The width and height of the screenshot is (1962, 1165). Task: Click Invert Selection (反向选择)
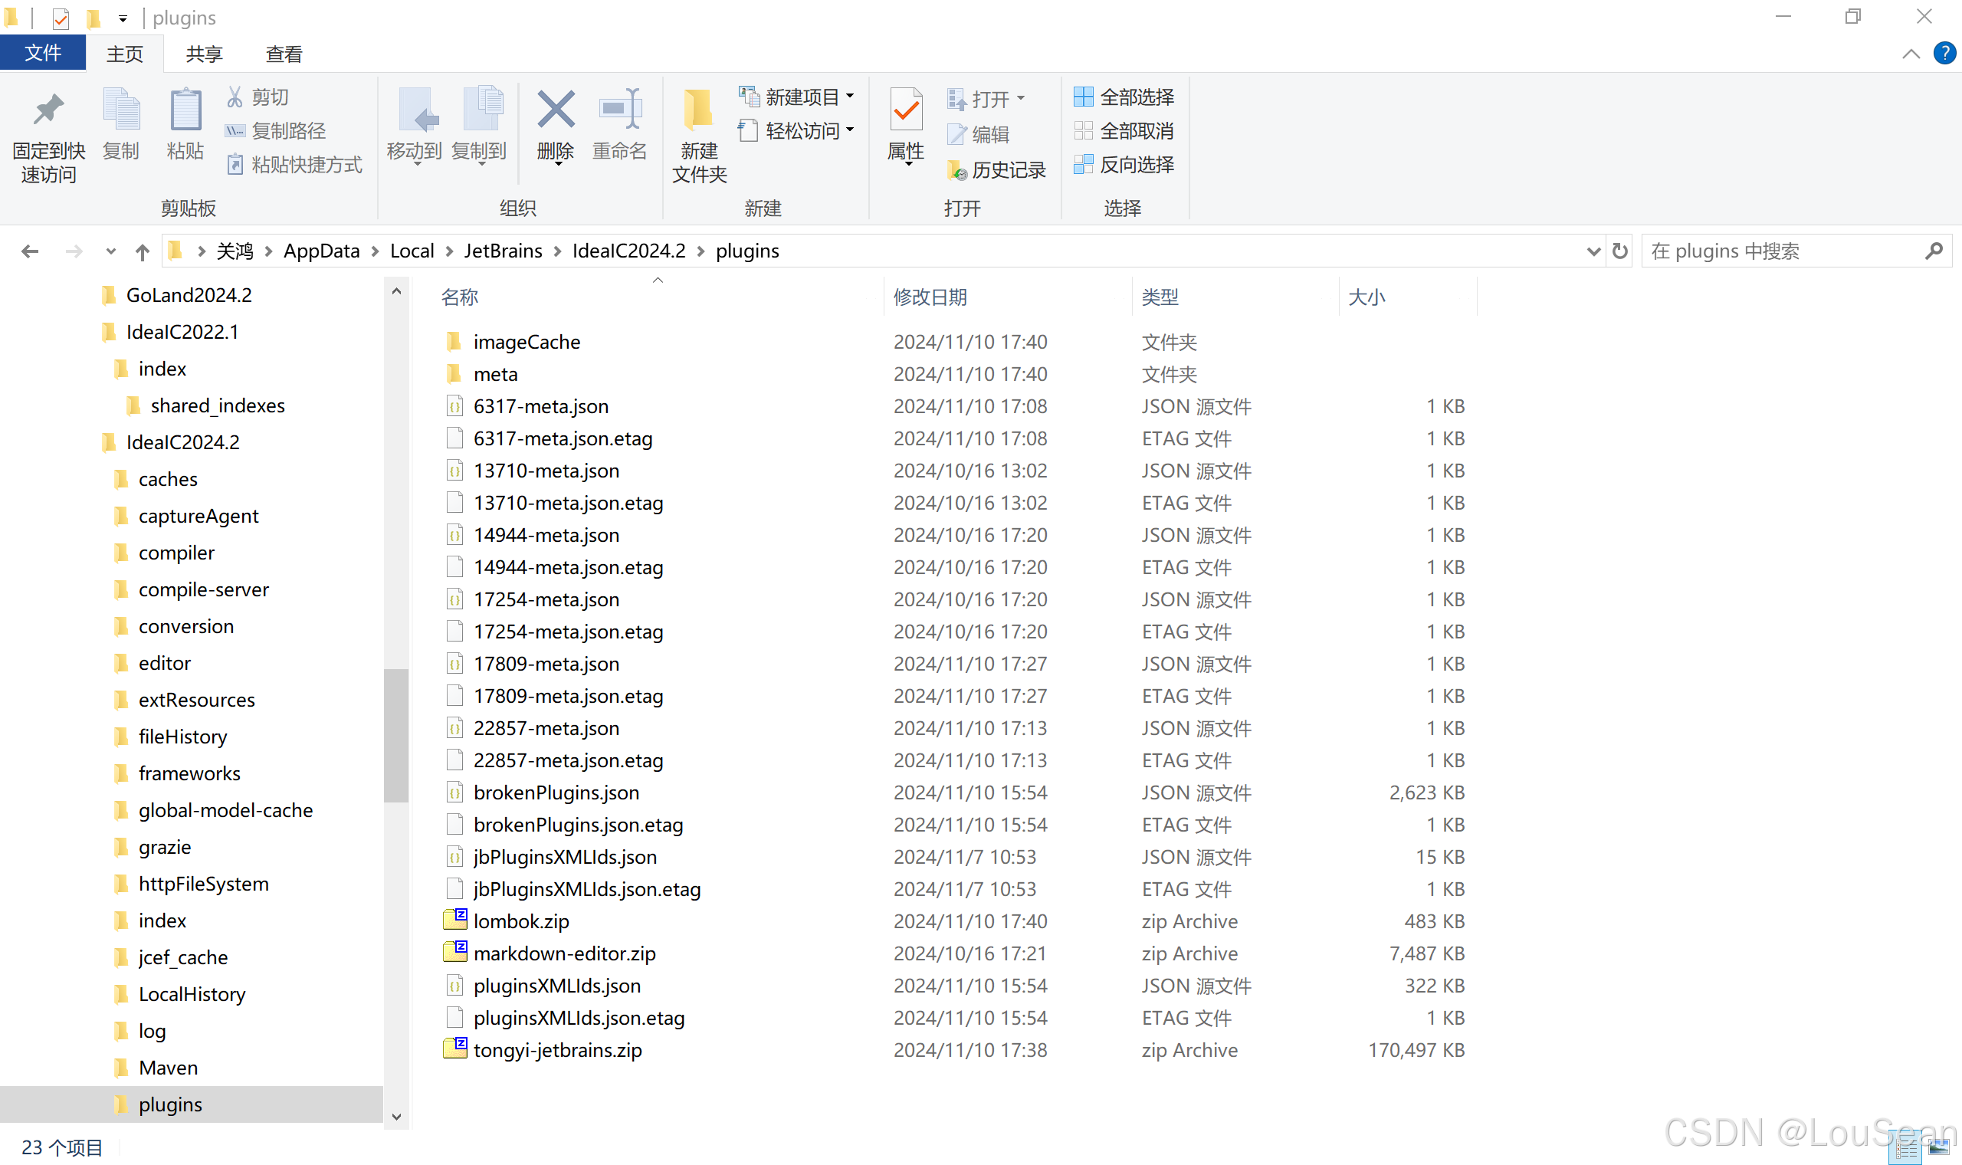1124,165
